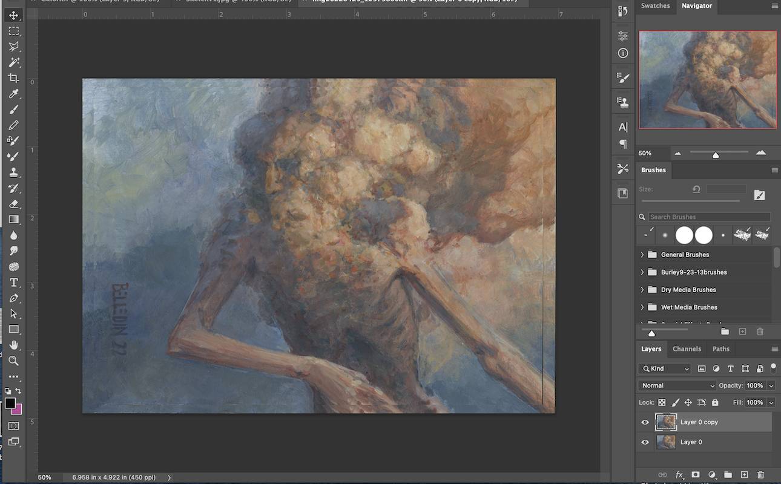Select the Eraser tool
781x484 pixels.
(13, 204)
